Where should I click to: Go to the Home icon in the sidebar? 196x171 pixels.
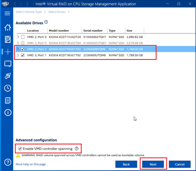[x=8, y=27]
